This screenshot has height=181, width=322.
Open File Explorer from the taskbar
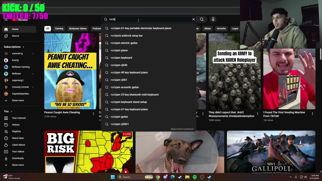[187, 177]
